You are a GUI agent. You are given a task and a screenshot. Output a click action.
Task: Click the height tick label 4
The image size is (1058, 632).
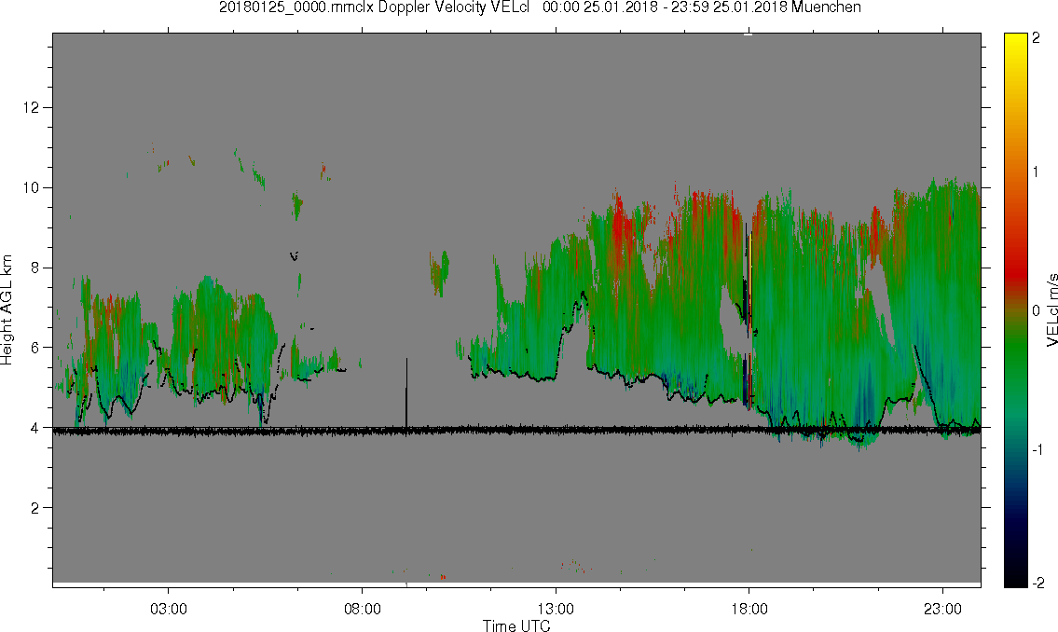click(x=35, y=428)
